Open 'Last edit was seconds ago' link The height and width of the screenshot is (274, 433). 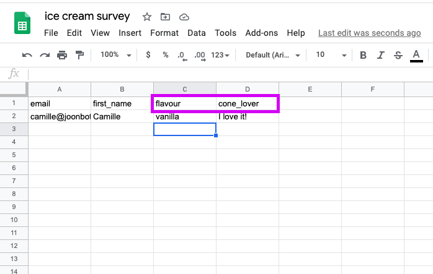coord(370,33)
